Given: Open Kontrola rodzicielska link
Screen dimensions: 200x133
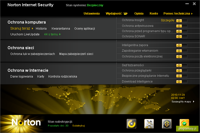Looking at the screenshot, I should [x=63, y=77].
